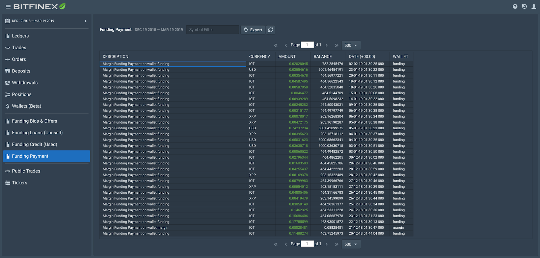Open the top 500 rows-per-page dropdown
Image resolution: width=540 pixels, height=258 pixels.
[x=351, y=45]
